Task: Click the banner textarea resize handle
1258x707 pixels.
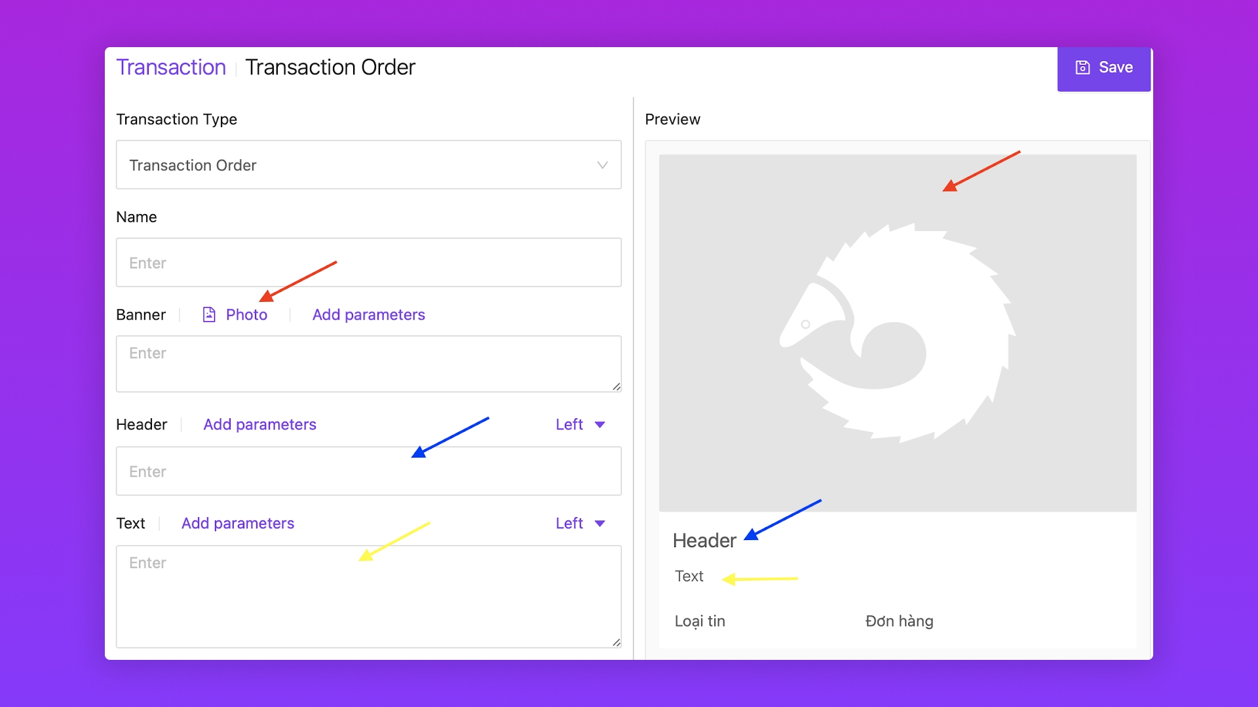Action: tap(616, 387)
